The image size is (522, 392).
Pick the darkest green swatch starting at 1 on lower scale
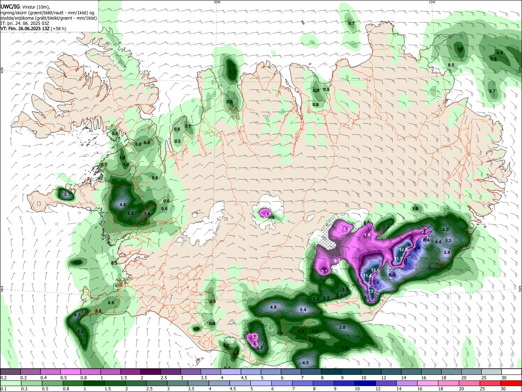click(x=94, y=383)
